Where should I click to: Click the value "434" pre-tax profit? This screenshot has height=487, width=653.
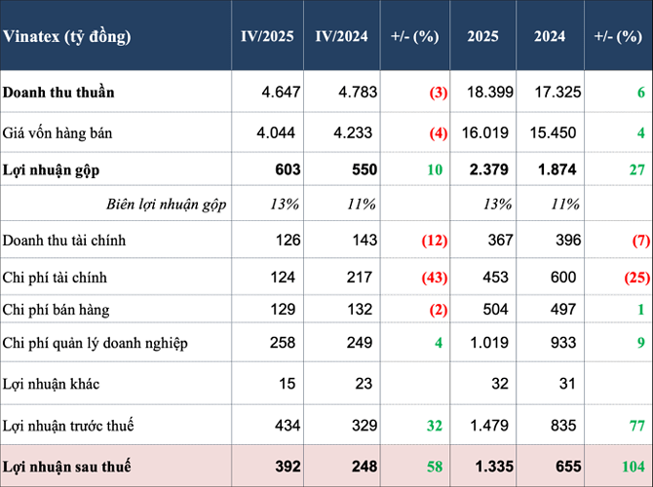point(288,425)
